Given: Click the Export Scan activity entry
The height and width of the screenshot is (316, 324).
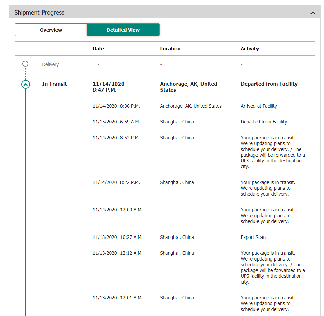Looking at the screenshot, I should point(253,237).
